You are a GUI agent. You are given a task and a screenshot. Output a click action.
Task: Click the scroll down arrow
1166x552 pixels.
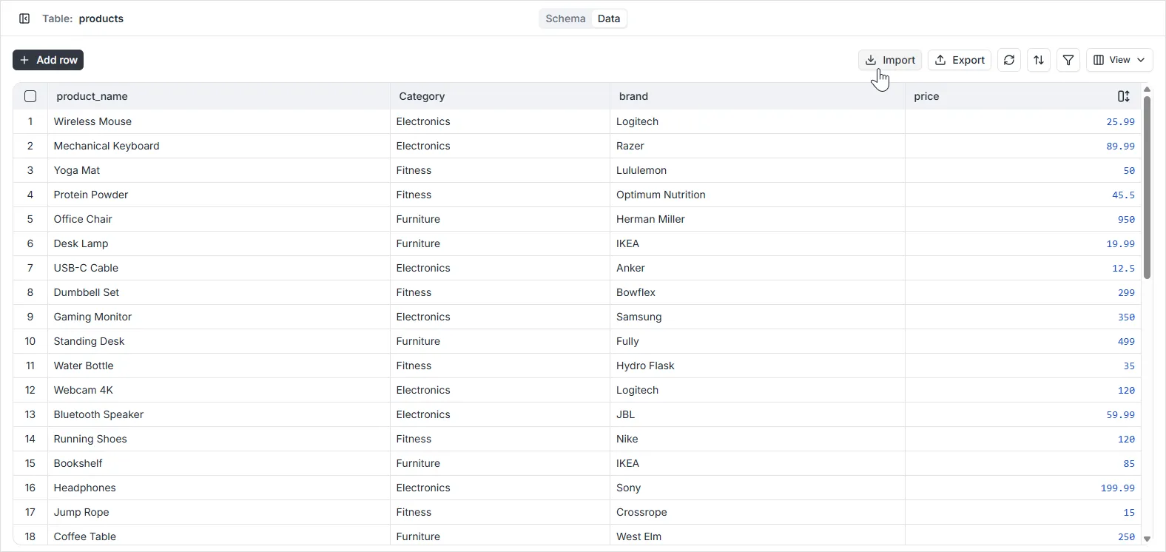tap(1147, 539)
